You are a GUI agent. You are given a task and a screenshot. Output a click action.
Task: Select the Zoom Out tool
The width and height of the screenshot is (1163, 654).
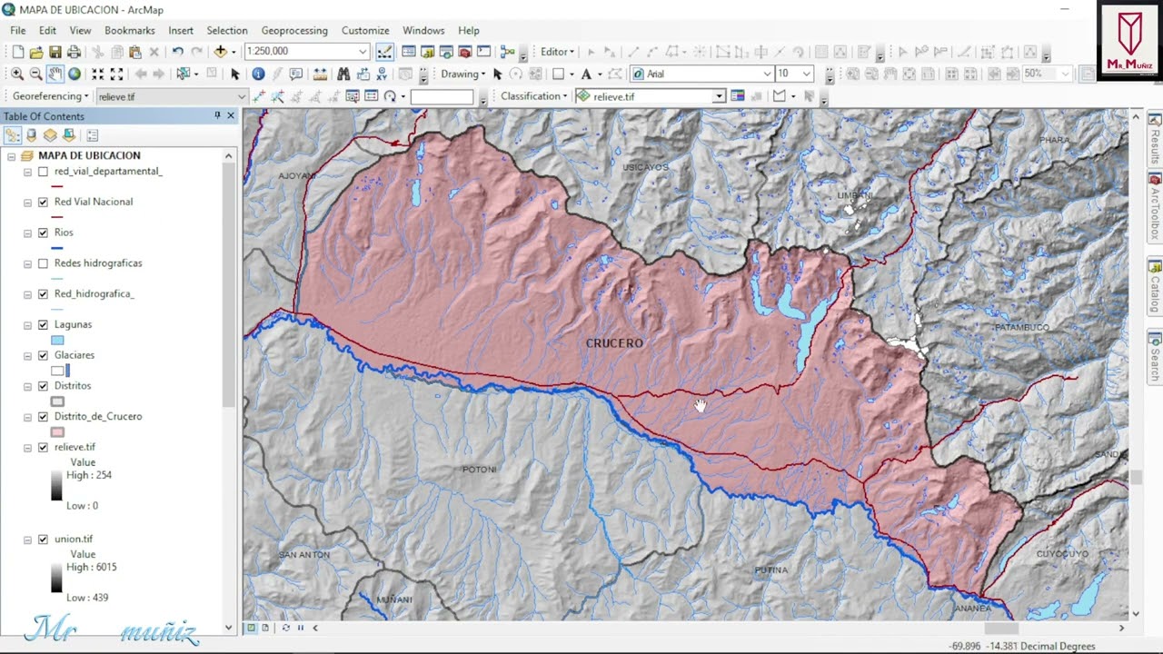36,74
